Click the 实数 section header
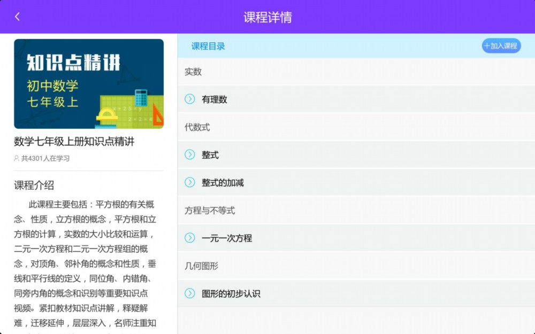Viewport: 535px width, 334px height. tap(193, 72)
